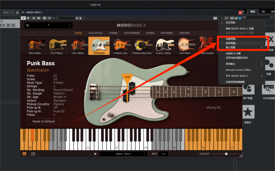Screen dimensions: 275x171
Task: Select the Studio Upright bass model
Action: tap(206, 46)
